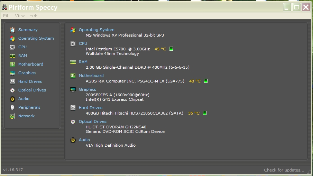Screen dimensions: 313x176
Task: View Hard Drives section from sidebar
Action: click(30, 81)
